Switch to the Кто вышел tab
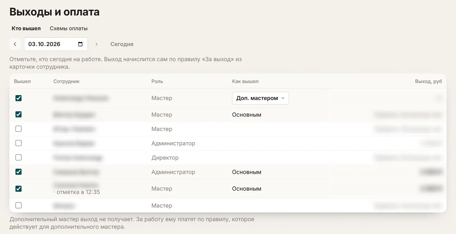The width and height of the screenshot is (456, 234). 26,29
